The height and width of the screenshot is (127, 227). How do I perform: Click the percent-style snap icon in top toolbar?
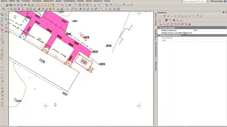(80, 5)
